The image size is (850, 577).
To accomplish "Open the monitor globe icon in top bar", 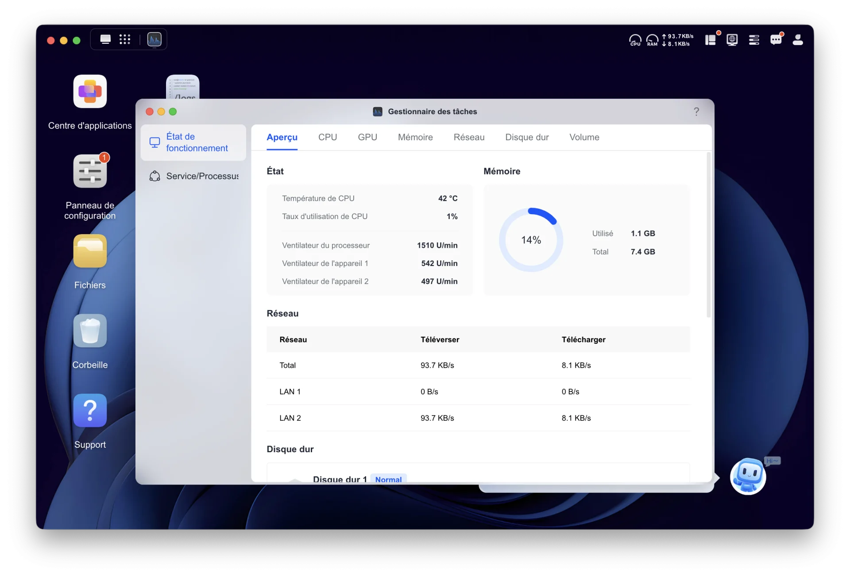I will tap(732, 40).
